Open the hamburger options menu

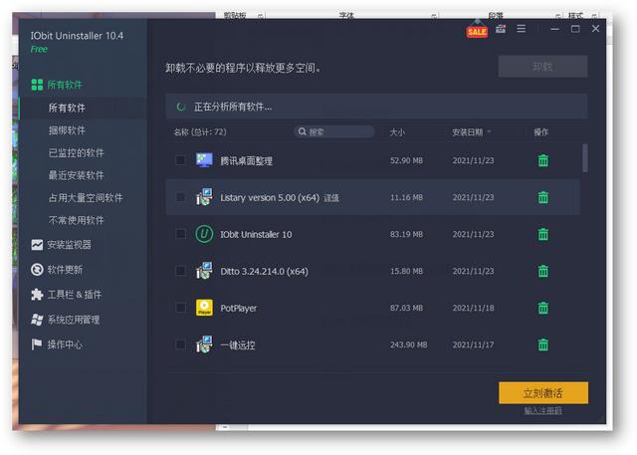(522, 29)
